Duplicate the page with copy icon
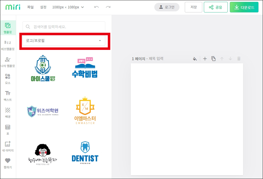The width and height of the screenshot is (263, 179). [213, 59]
